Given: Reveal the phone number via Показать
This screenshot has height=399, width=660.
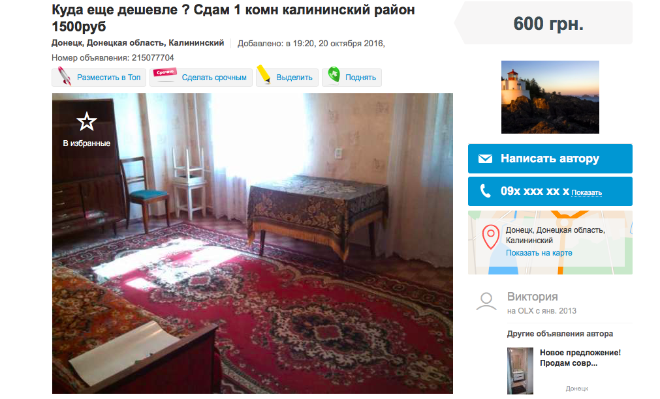Looking at the screenshot, I should tap(586, 192).
